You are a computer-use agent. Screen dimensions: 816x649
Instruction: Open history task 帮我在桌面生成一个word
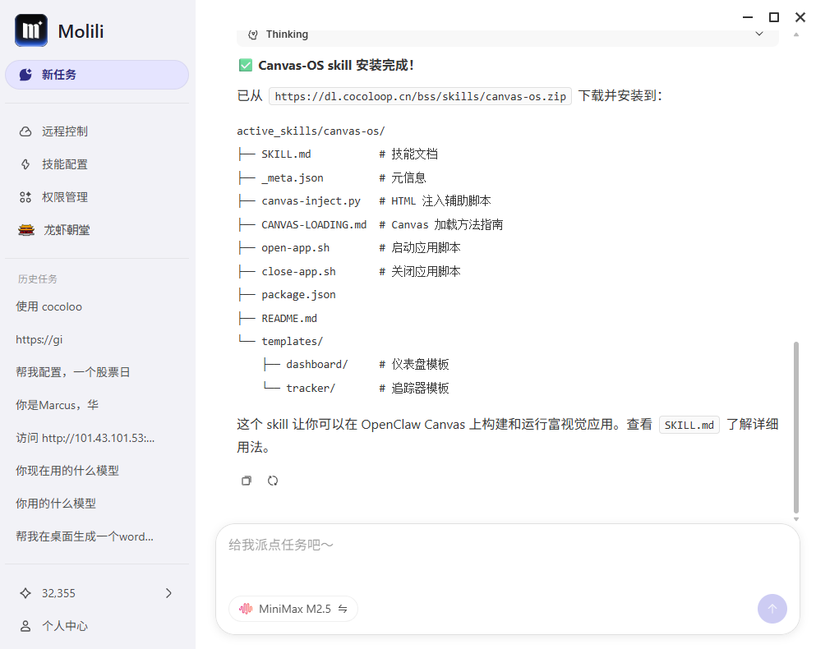tap(85, 536)
